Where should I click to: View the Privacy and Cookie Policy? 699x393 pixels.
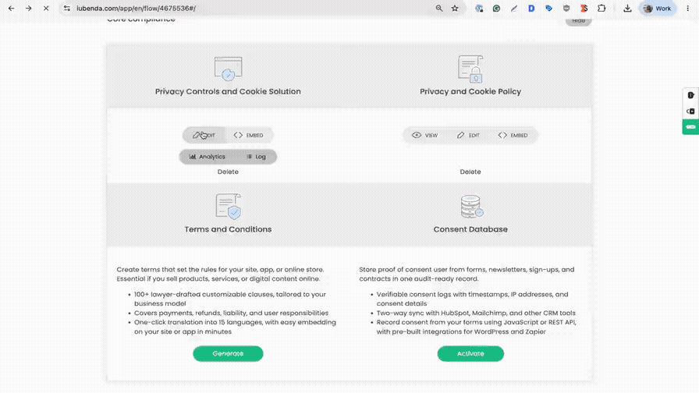(x=425, y=135)
